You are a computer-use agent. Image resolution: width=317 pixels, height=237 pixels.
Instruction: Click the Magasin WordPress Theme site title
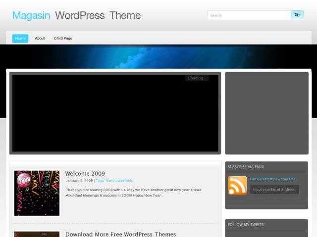(x=76, y=15)
